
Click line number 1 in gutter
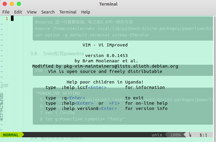pos(7,19)
